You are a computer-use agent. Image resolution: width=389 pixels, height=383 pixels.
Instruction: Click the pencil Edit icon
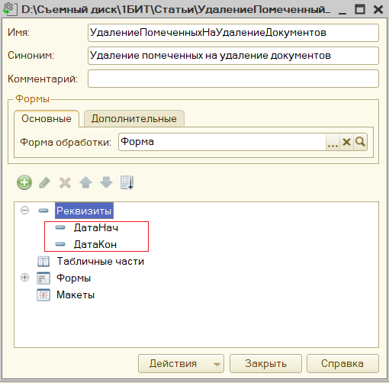coord(44,182)
